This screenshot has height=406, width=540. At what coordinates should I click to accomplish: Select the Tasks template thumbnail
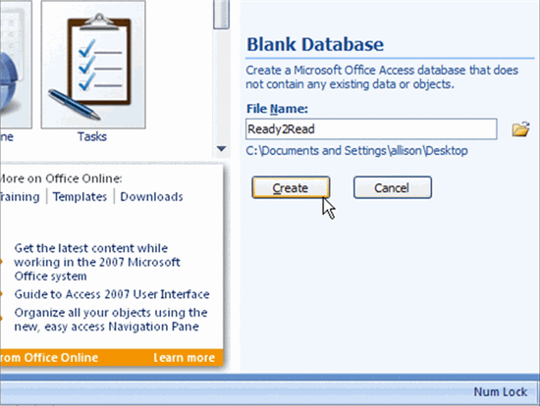coord(93,65)
